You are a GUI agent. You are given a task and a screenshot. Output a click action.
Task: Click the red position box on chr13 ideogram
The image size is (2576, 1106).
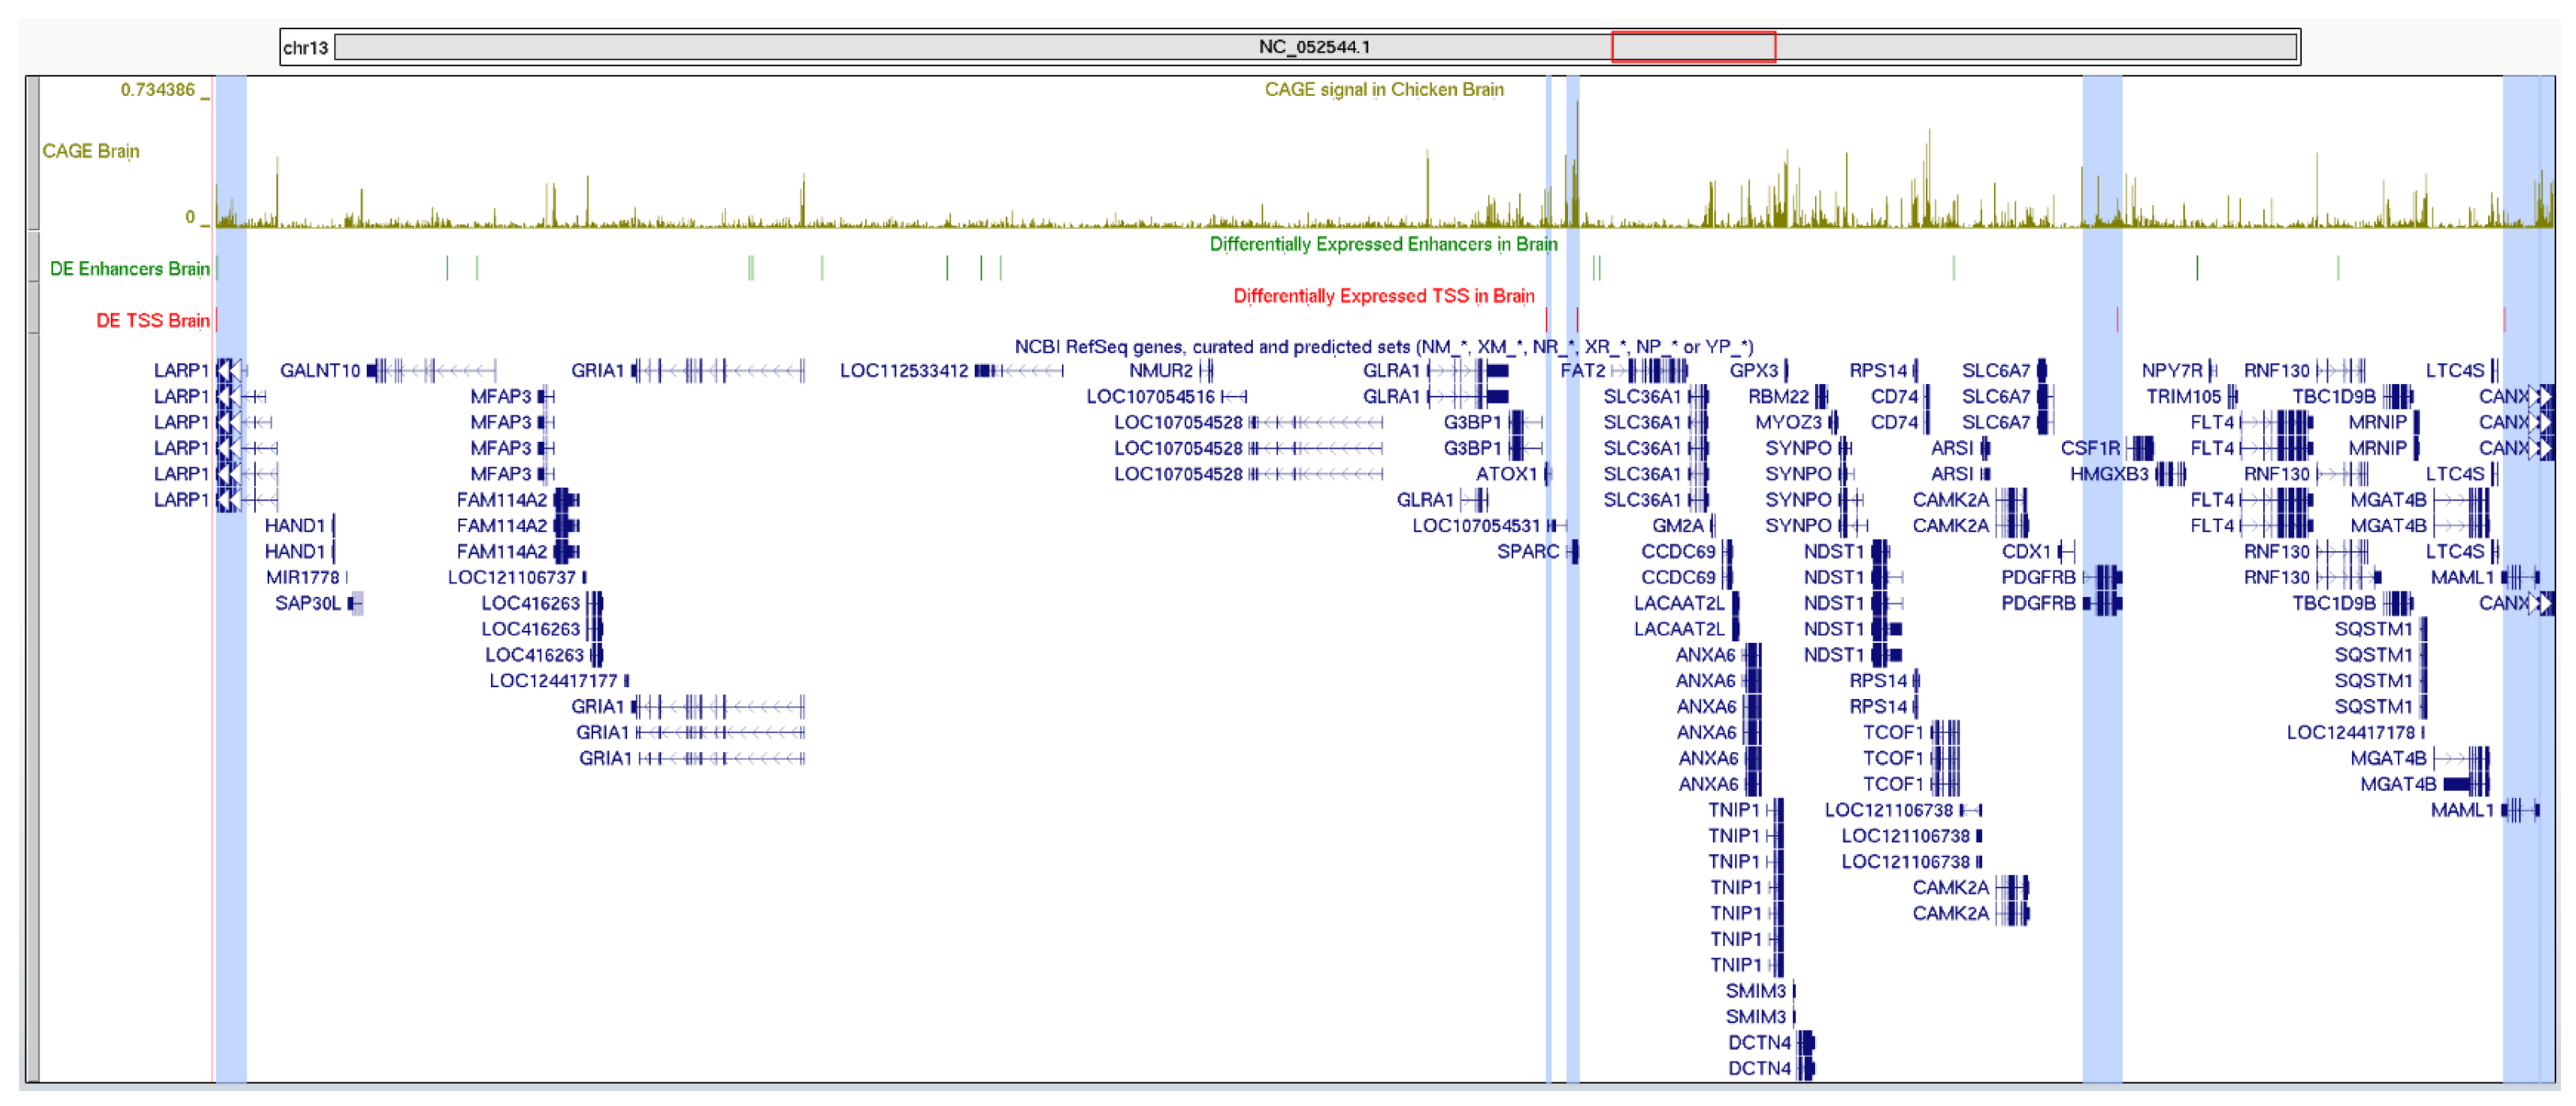point(1692,47)
